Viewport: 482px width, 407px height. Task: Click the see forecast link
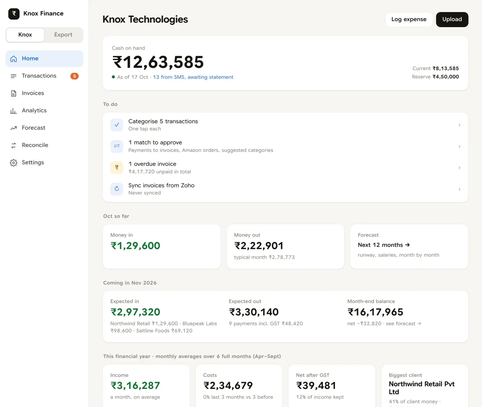404,323
